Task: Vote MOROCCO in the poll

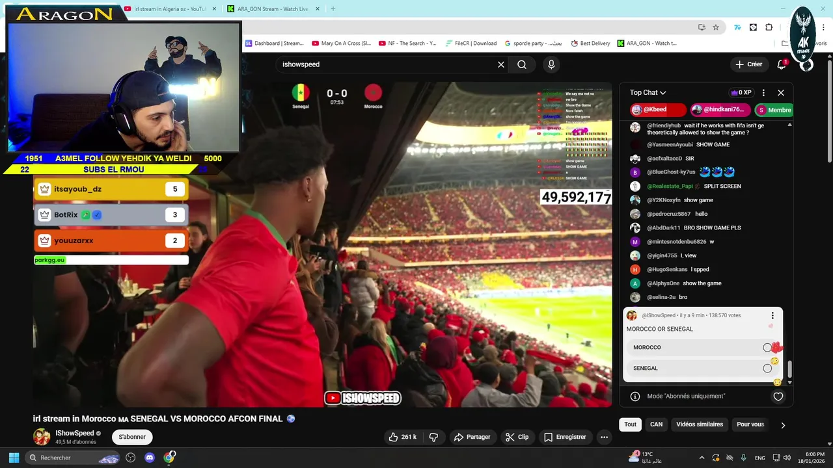Action: tap(703, 347)
